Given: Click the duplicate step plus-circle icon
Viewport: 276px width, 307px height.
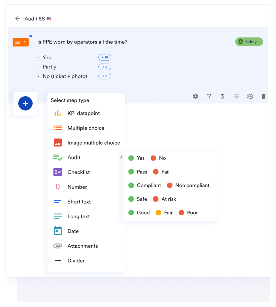Looking at the screenshot, I should pos(250,96).
